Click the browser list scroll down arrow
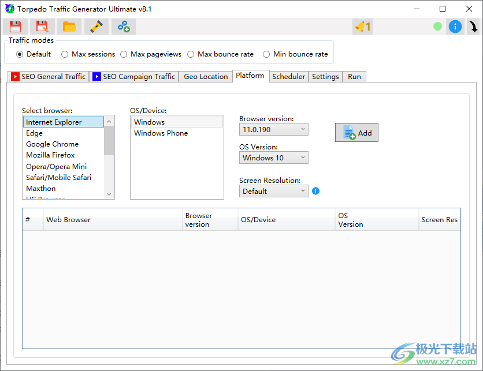This screenshot has width=483, height=371. tap(109, 194)
